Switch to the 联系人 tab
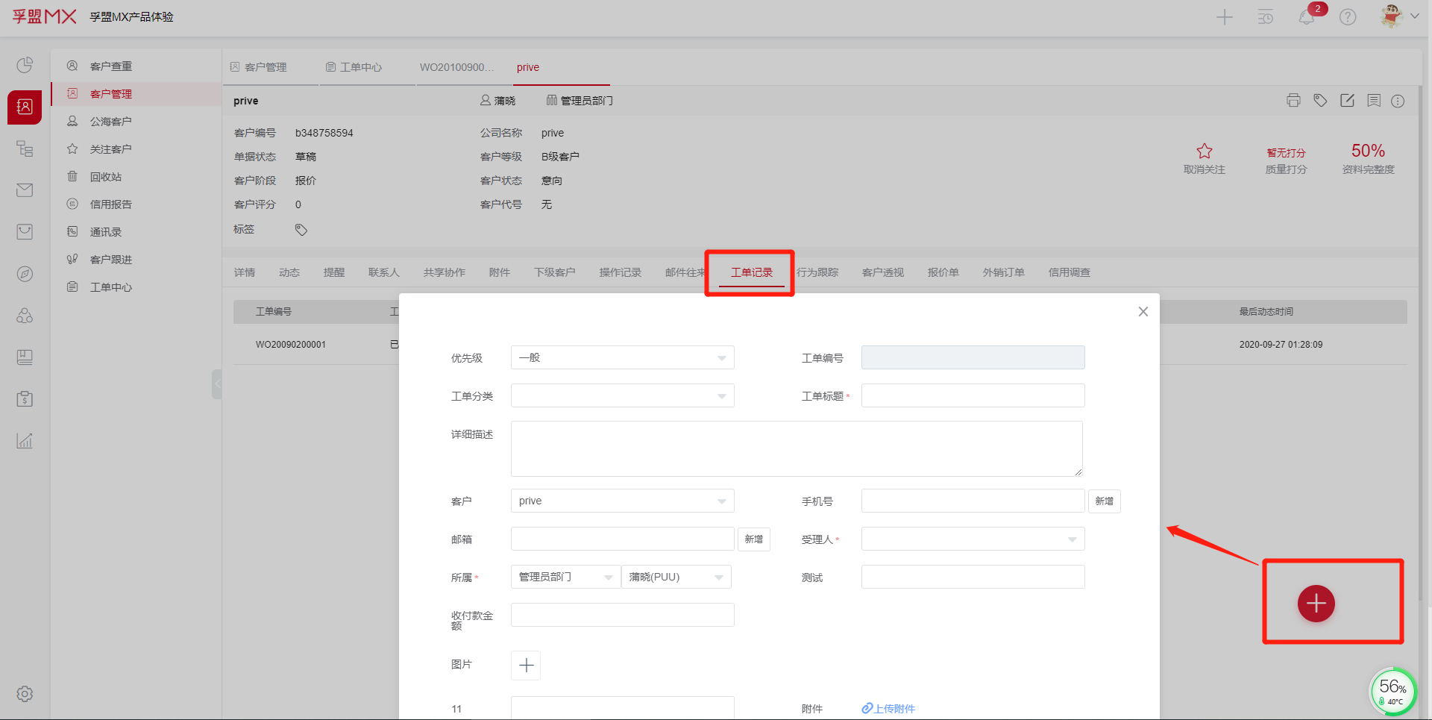The image size is (1432, 720). pos(383,273)
